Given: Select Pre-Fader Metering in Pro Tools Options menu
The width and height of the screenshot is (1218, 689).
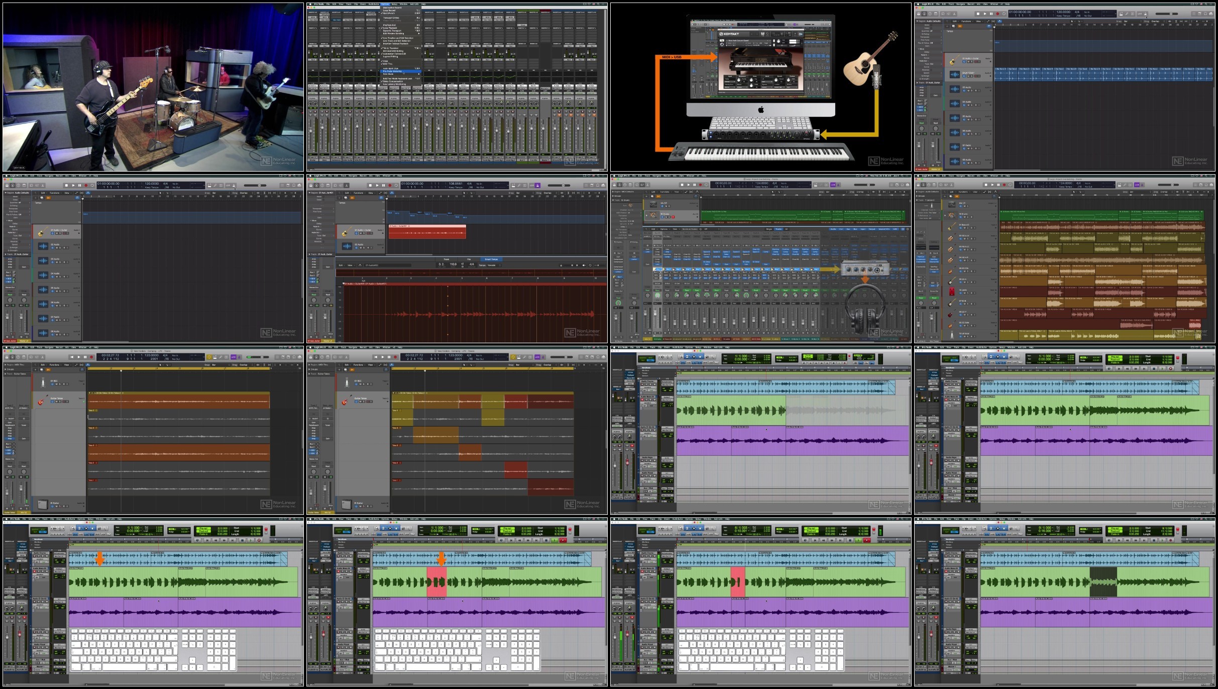Looking at the screenshot, I should (401, 71).
